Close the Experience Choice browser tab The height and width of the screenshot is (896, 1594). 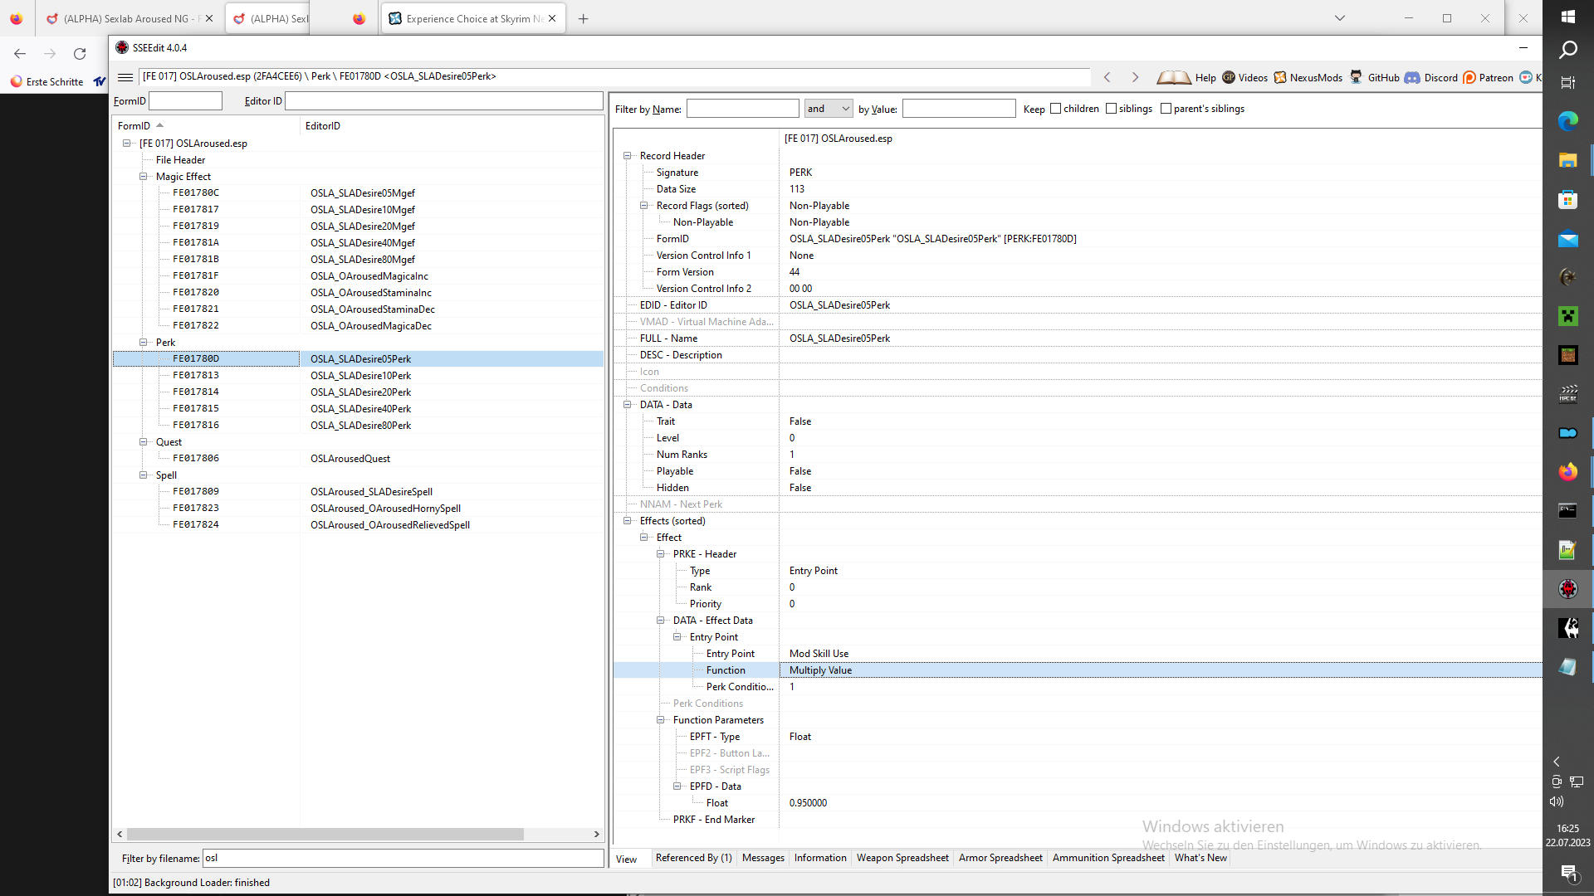pyautogui.click(x=552, y=18)
